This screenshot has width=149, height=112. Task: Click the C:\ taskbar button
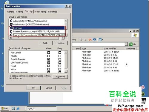pos(42,109)
